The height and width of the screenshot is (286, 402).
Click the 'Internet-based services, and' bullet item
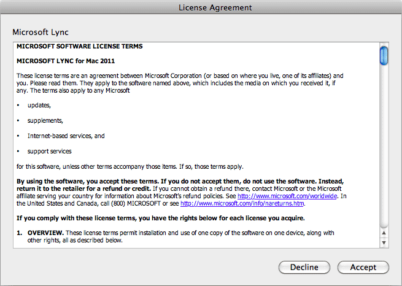pos(66,136)
